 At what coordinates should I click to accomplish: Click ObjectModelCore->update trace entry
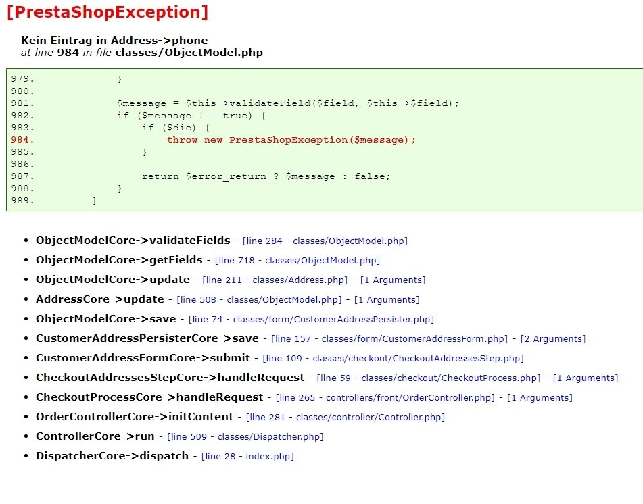point(113,280)
